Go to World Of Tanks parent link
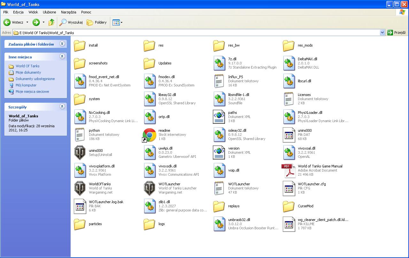The height and width of the screenshot is (258, 409). (27, 66)
